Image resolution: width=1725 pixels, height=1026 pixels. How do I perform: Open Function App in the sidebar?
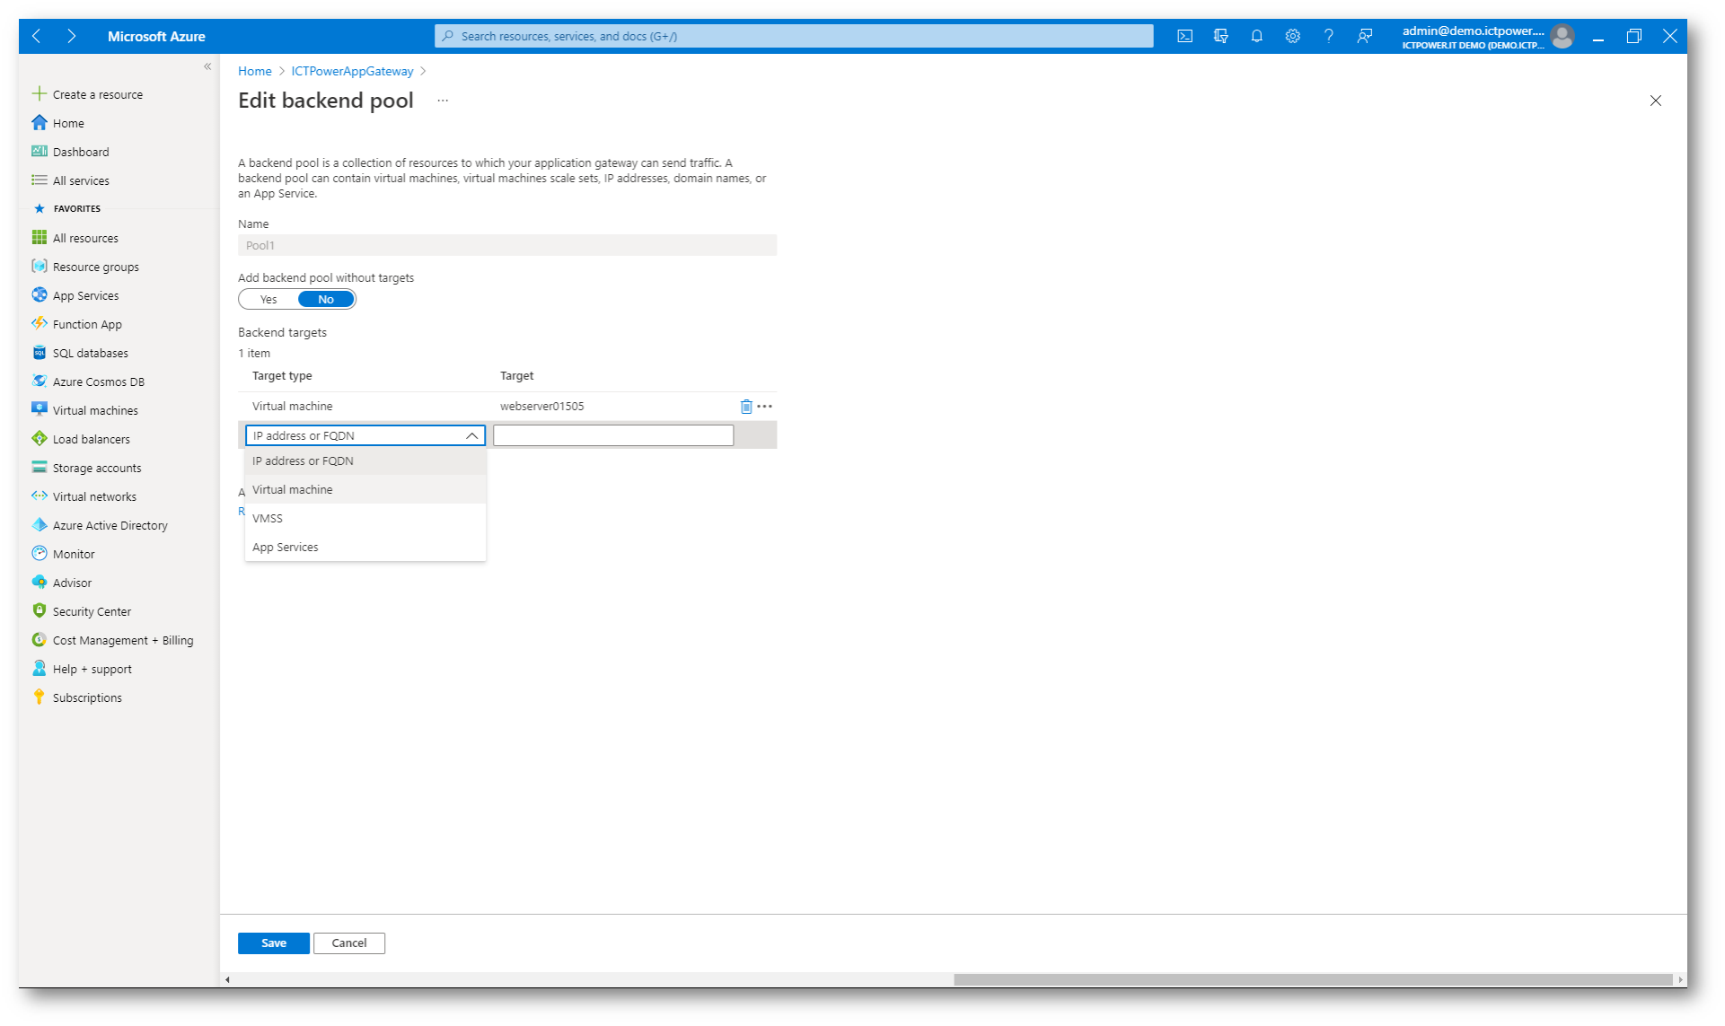coord(87,324)
